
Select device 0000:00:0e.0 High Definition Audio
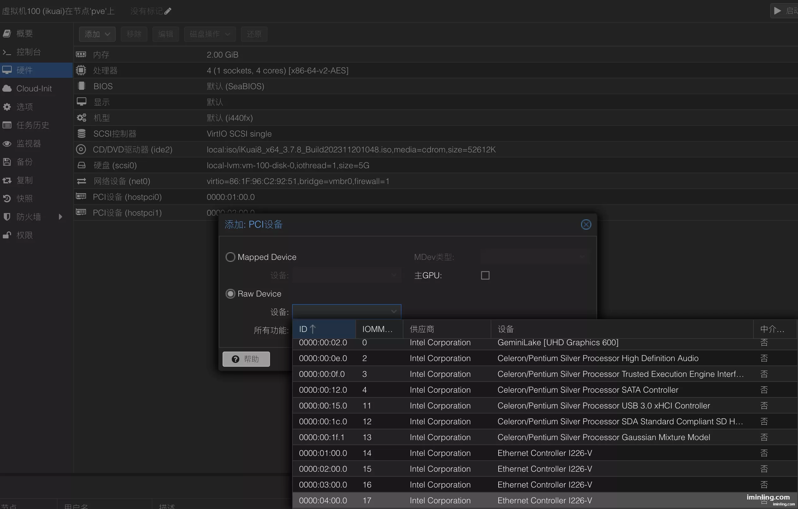point(545,358)
